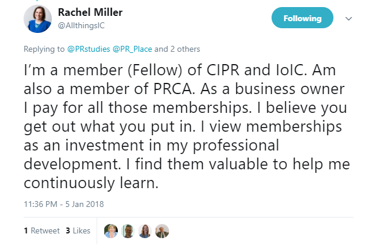View the 3 Likes list

(78, 231)
